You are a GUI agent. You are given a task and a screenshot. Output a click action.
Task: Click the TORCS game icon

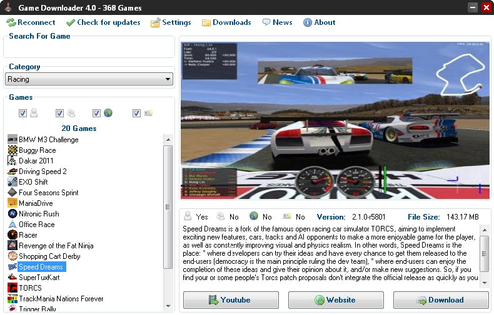(13, 288)
